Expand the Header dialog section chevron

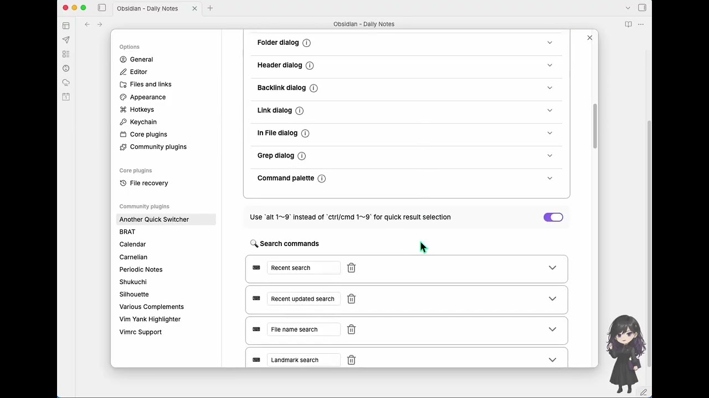(x=549, y=65)
